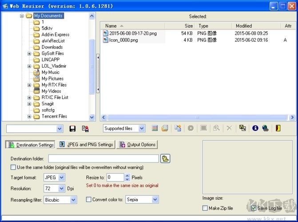298x222 pixels.
Task: Click the delete profile icon beside the floppy disk
Action: 85,129
